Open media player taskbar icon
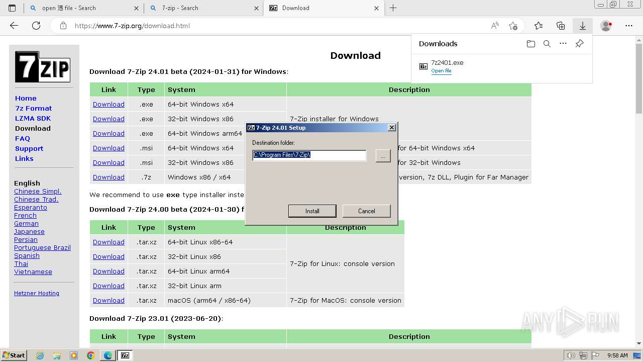The height and width of the screenshot is (362, 643). (x=74, y=355)
